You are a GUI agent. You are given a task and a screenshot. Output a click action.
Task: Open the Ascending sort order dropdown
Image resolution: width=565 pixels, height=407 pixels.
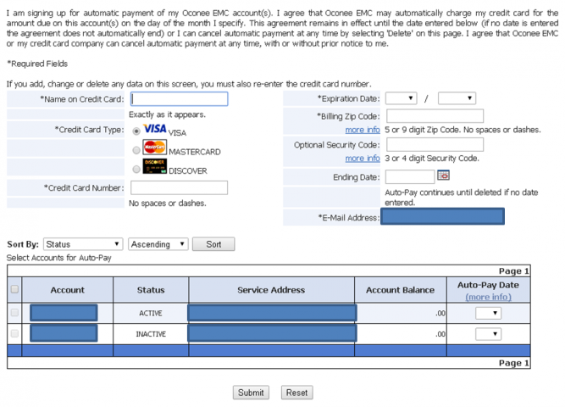158,244
